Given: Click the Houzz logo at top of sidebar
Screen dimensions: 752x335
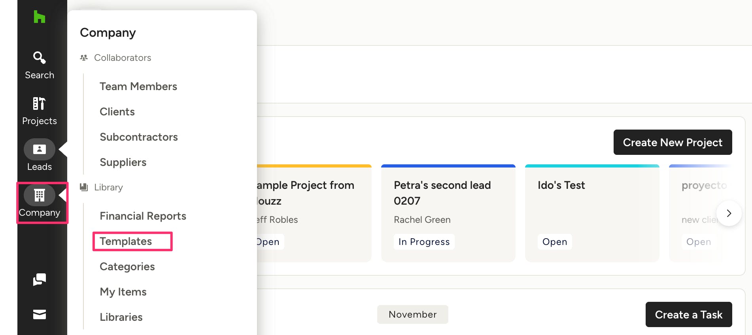Looking at the screenshot, I should pos(39,17).
